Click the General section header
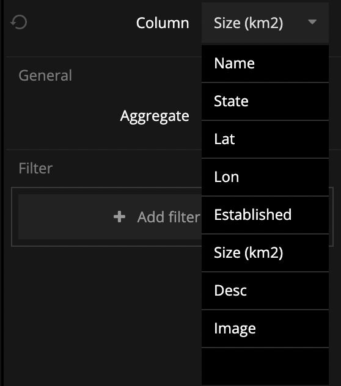The width and height of the screenshot is (341, 386). click(x=45, y=75)
